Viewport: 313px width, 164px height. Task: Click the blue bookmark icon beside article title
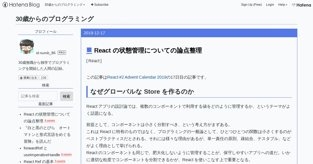[x=89, y=51]
